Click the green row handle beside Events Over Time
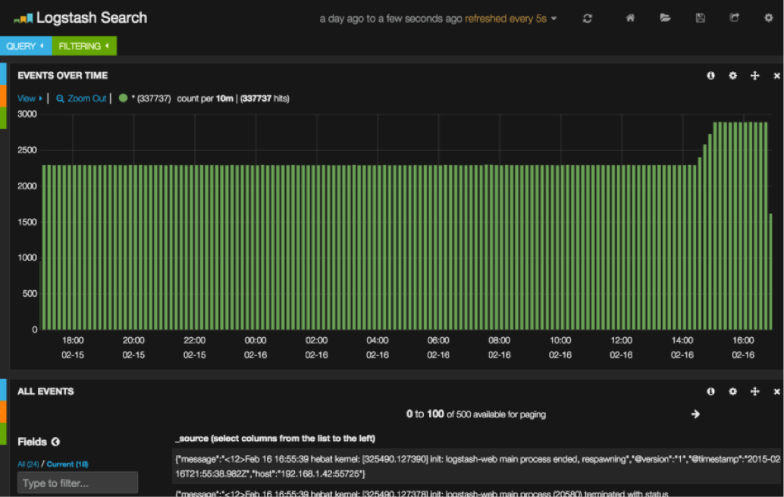Image resolution: width=784 pixels, height=497 pixels. 3,118
